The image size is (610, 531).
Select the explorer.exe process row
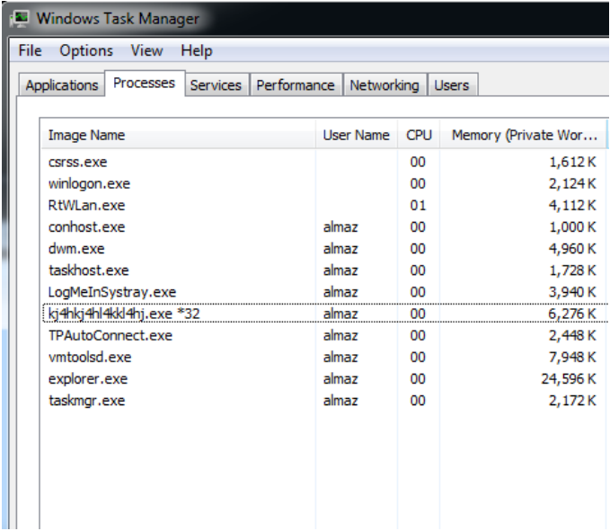88,378
